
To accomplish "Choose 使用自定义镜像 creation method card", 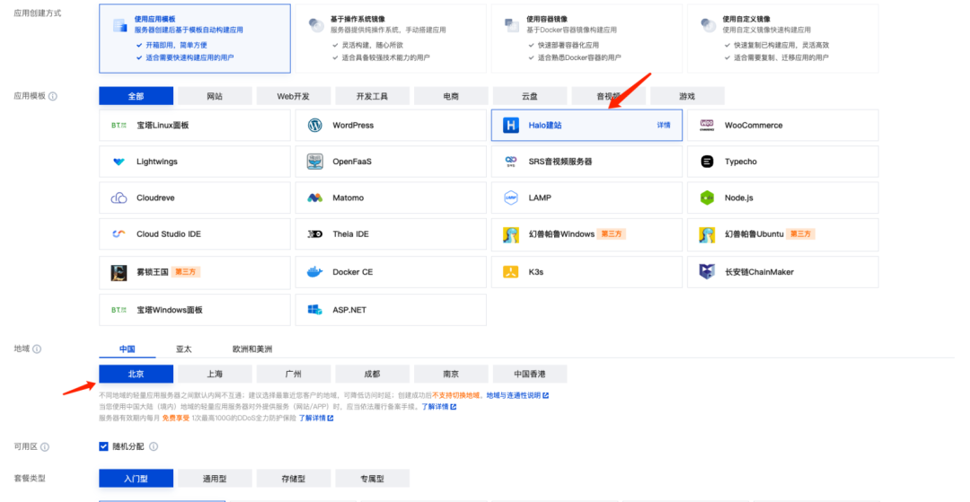I will (x=783, y=39).
